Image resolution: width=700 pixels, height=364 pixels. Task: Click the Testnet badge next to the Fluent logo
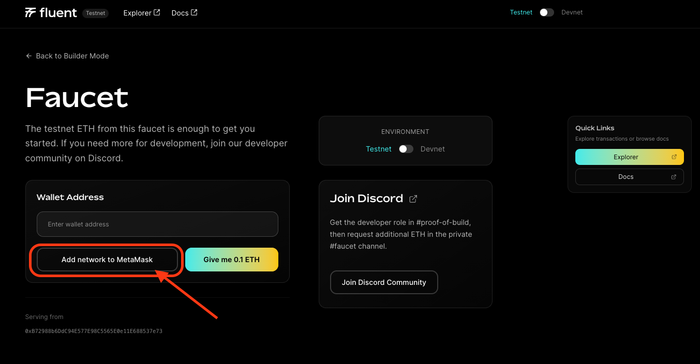95,13
